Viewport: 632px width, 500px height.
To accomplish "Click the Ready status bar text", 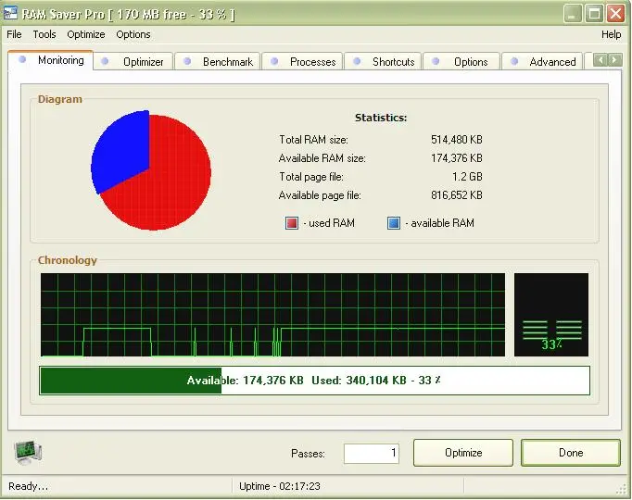I will (28, 486).
